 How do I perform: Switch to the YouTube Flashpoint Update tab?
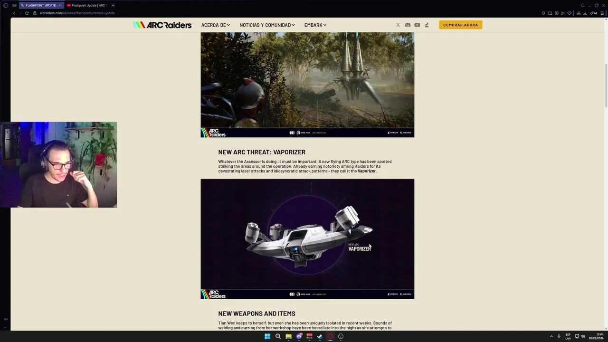(86, 5)
